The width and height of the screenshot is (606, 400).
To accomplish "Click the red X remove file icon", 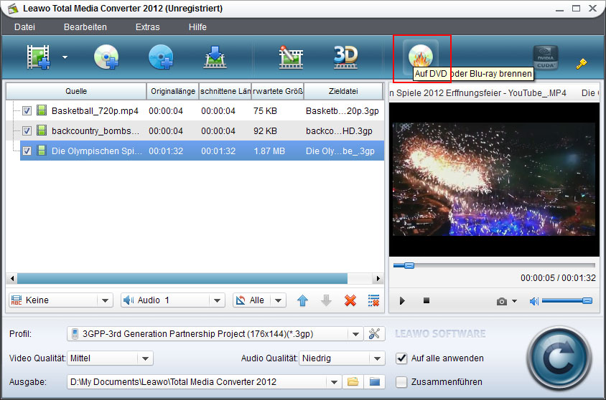I will (x=350, y=300).
